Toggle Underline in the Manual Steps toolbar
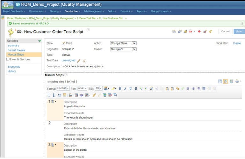The image size is (245, 159). [130, 89]
